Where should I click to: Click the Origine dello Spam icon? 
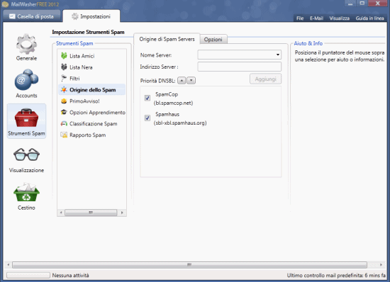click(64, 90)
